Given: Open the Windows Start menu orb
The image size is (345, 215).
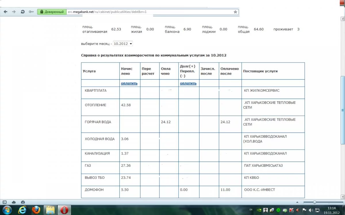Looking at the screenshot, I should (7, 210).
